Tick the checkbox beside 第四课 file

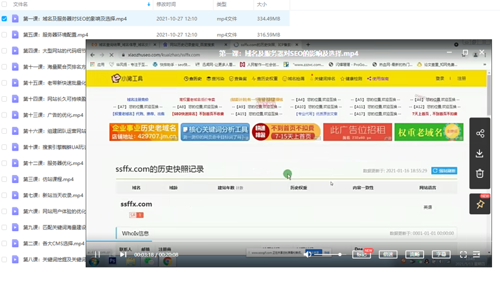[4, 51]
